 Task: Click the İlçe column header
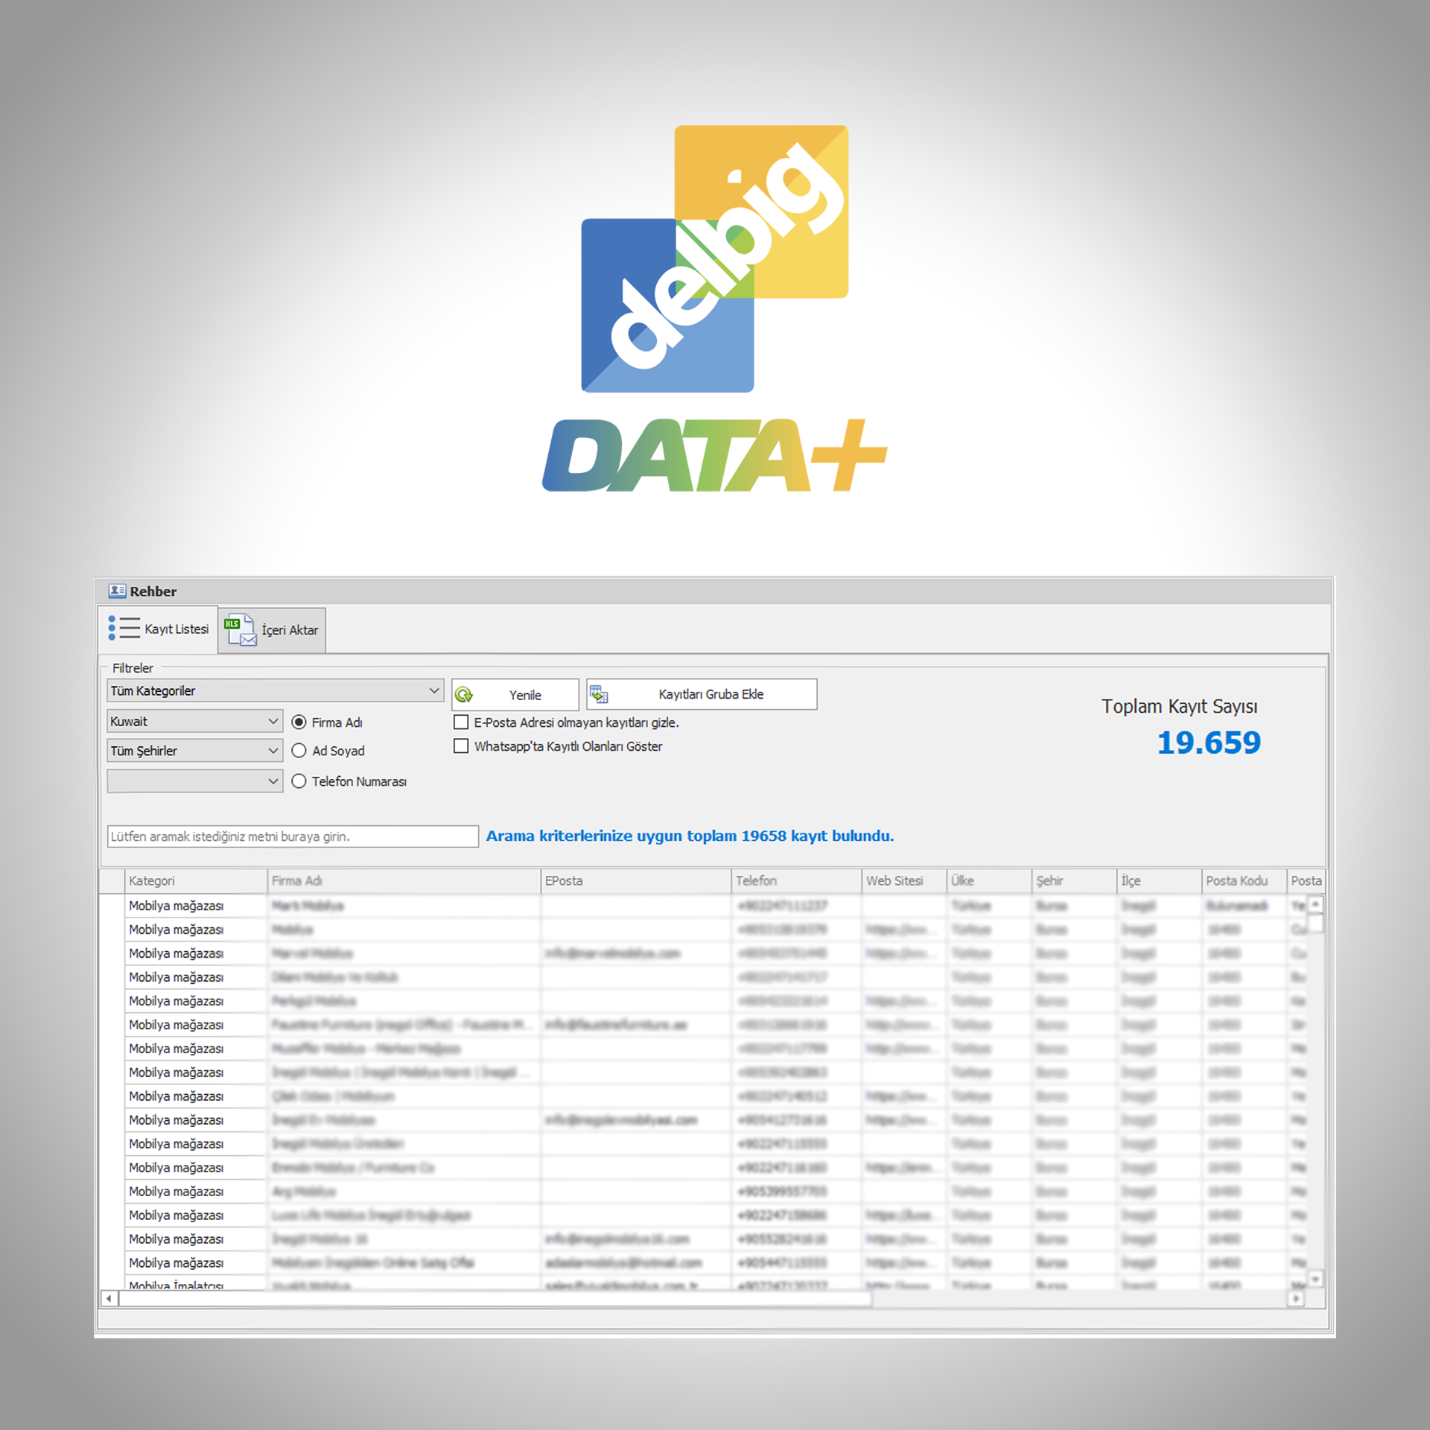point(1160,880)
